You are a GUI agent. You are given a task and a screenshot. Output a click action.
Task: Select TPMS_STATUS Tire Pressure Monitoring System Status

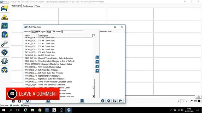pyautogui.click(x=58, y=64)
